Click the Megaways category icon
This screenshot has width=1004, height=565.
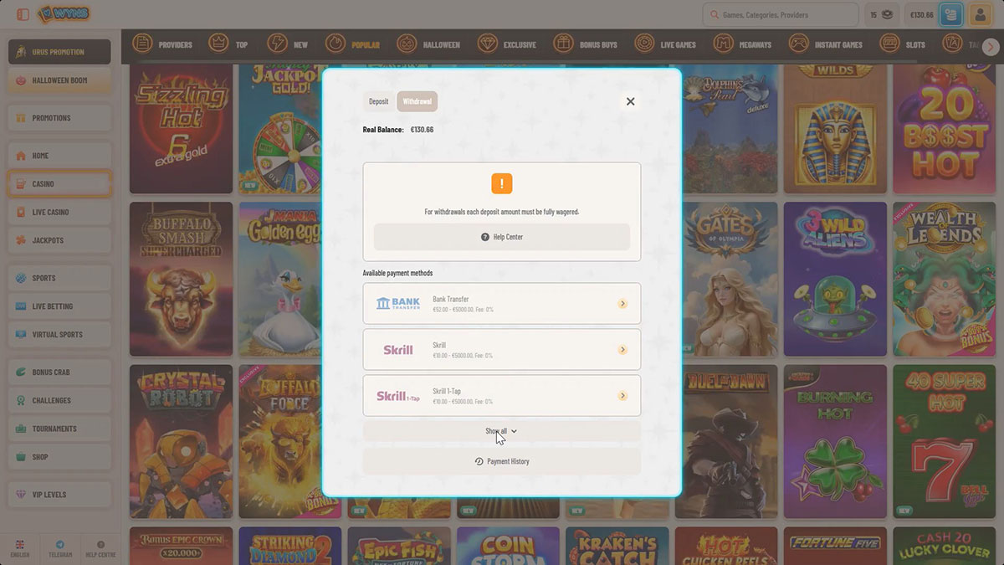[x=723, y=44]
